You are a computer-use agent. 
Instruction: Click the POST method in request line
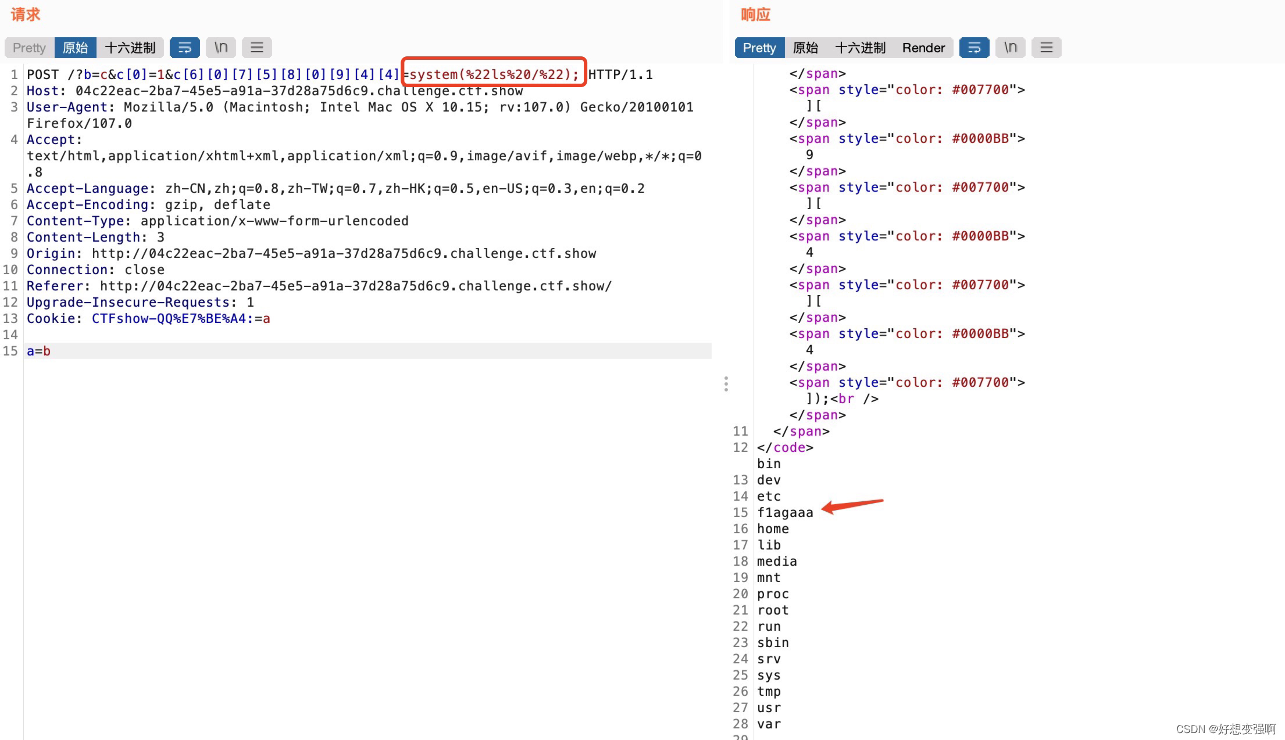42,74
